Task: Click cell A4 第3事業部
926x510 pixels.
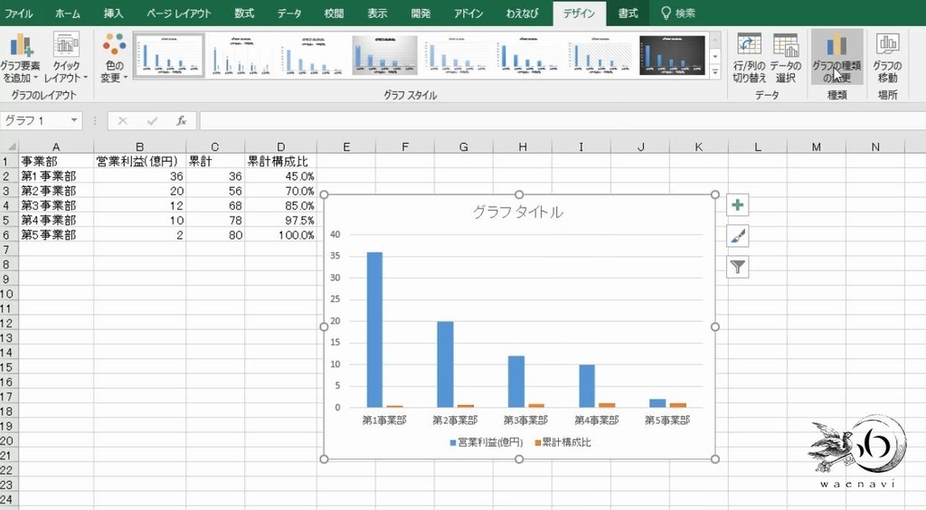Action: (x=56, y=205)
